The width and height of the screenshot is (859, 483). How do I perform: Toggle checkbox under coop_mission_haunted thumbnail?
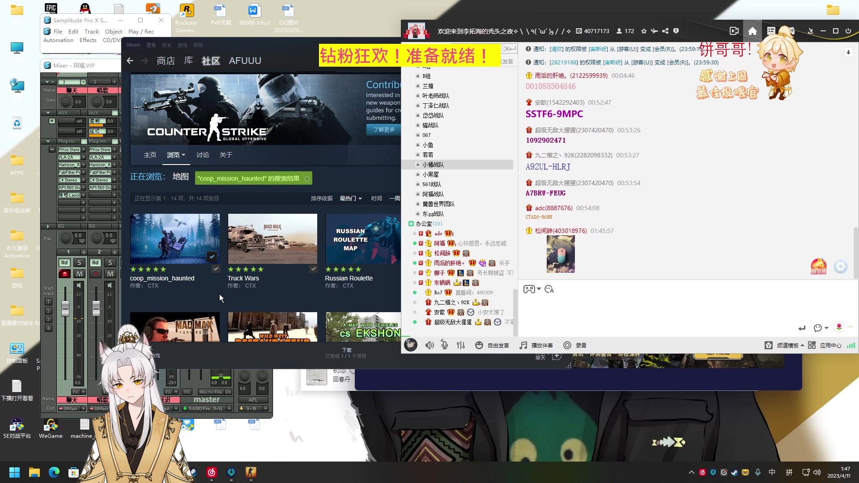point(216,269)
